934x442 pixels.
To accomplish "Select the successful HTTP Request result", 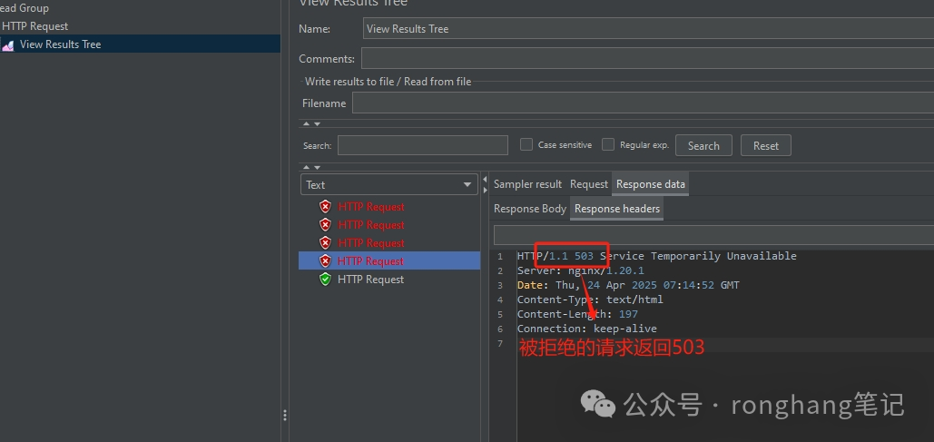I will point(370,280).
